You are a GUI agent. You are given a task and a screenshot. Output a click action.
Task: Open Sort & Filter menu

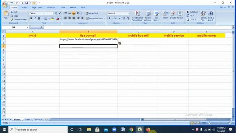tap(204, 16)
